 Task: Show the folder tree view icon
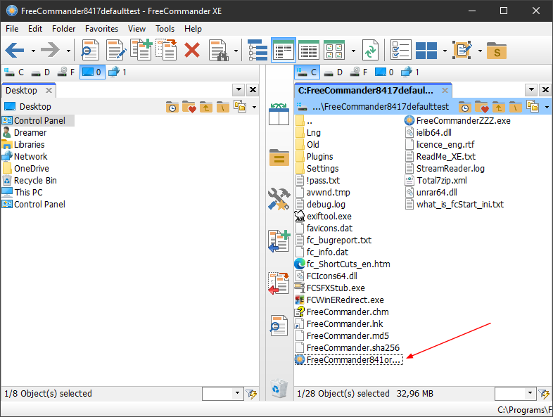[x=258, y=51]
